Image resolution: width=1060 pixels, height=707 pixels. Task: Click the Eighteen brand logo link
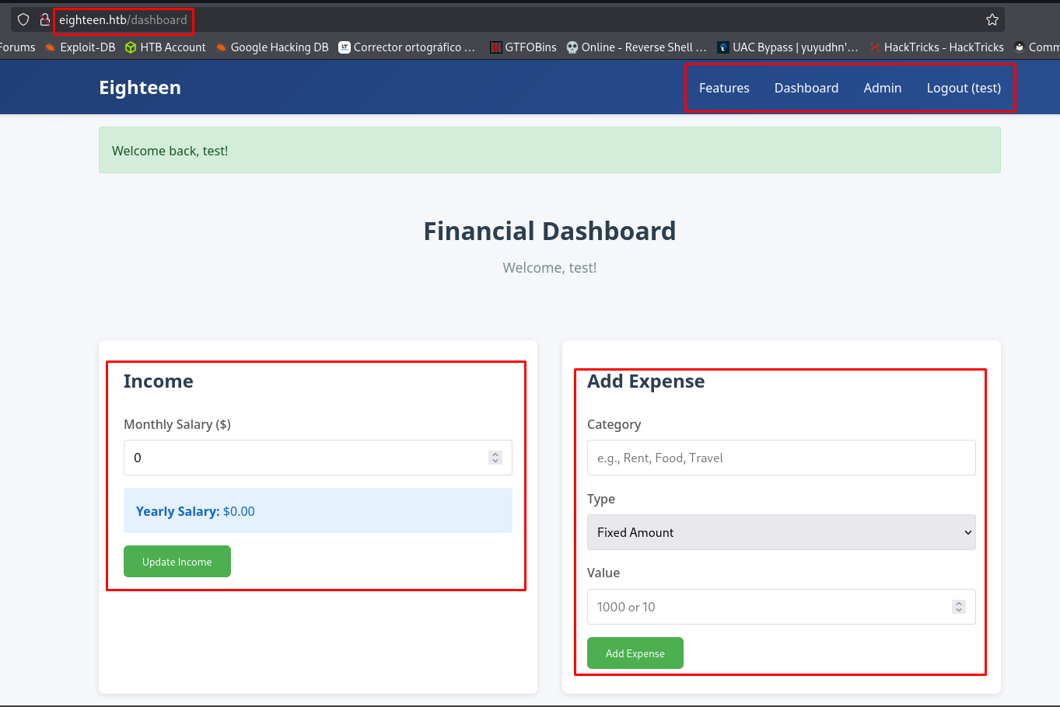pyautogui.click(x=140, y=88)
